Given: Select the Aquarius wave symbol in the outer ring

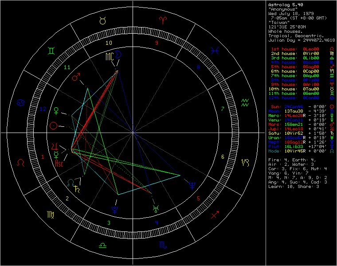Looking at the screenshot, I should pos(245,103).
